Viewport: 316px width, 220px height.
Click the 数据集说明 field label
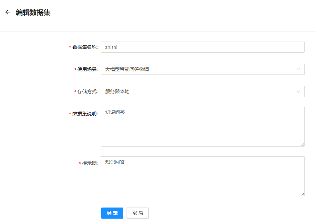pos(85,114)
